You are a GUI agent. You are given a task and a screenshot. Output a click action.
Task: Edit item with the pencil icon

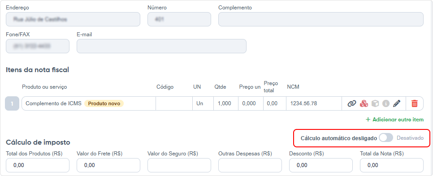[x=397, y=103]
